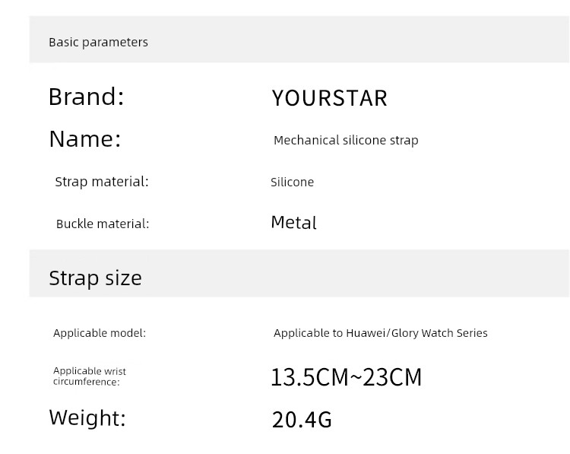This screenshot has height=454, width=570.
Task: Select the Name label
Action: [x=84, y=139]
